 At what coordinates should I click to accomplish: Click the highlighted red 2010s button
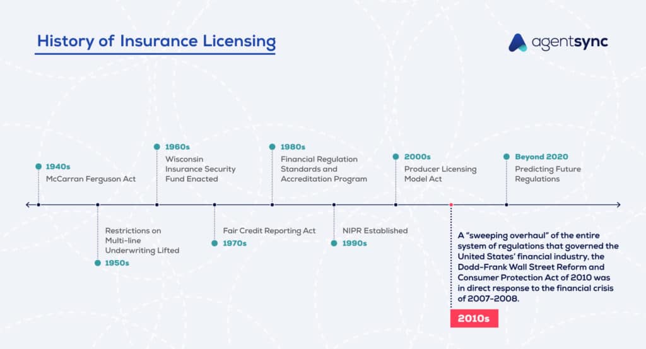click(x=474, y=319)
